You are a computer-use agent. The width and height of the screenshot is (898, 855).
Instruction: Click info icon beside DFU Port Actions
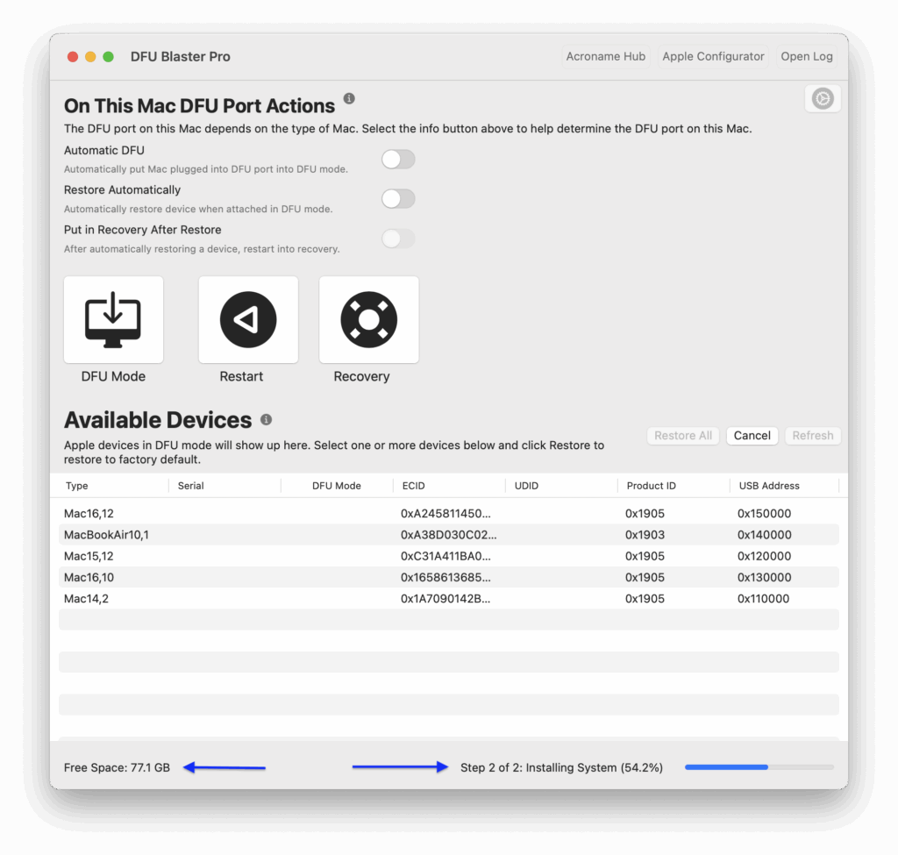click(x=349, y=98)
